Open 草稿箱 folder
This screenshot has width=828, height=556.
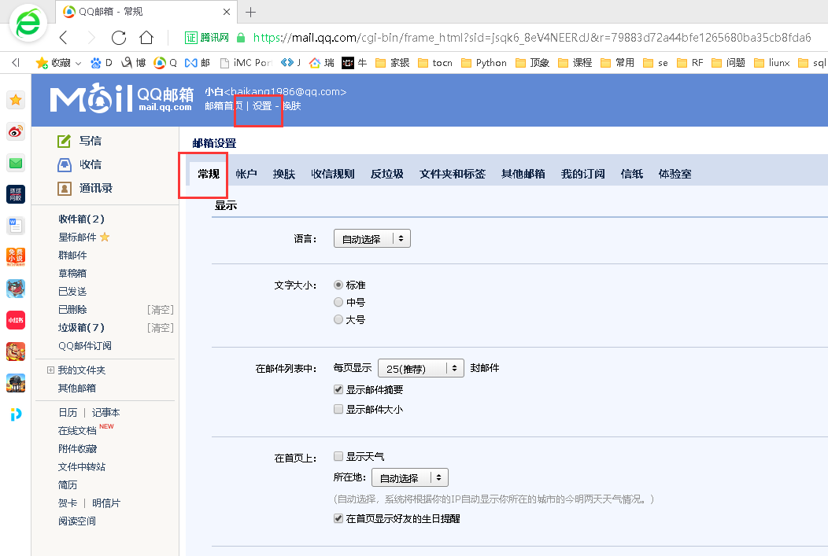pyautogui.click(x=72, y=273)
